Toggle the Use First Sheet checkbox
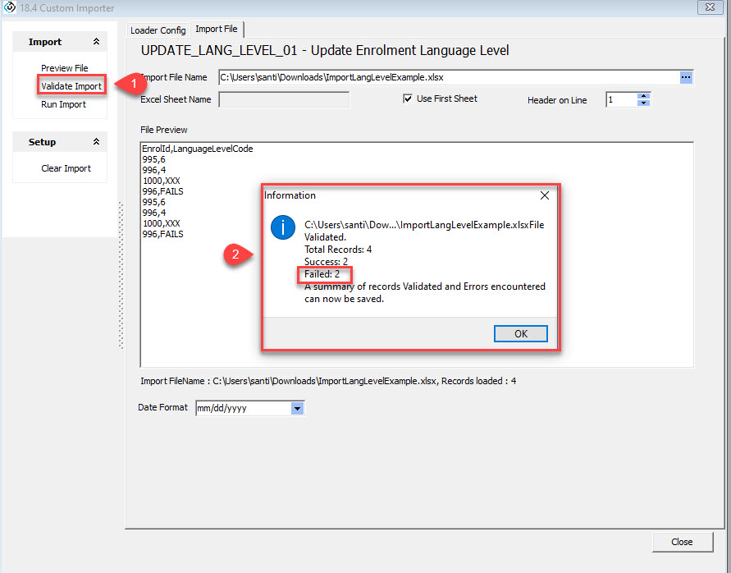Viewport: 731px width, 573px height. [x=408, y=99]
